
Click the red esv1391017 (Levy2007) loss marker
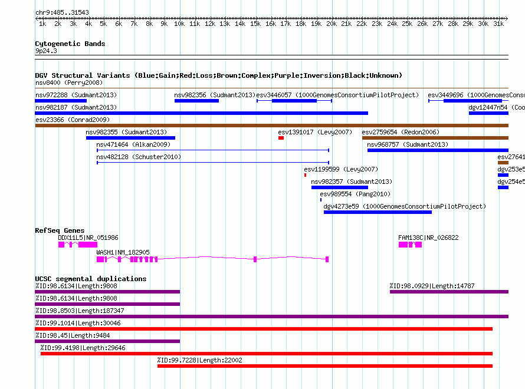[281, 138]
